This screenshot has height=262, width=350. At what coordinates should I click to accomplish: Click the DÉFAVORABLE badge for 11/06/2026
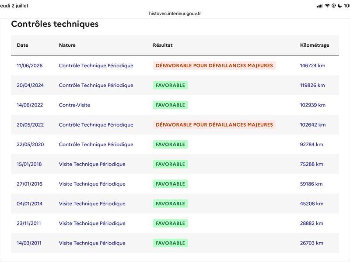[214, 65]
